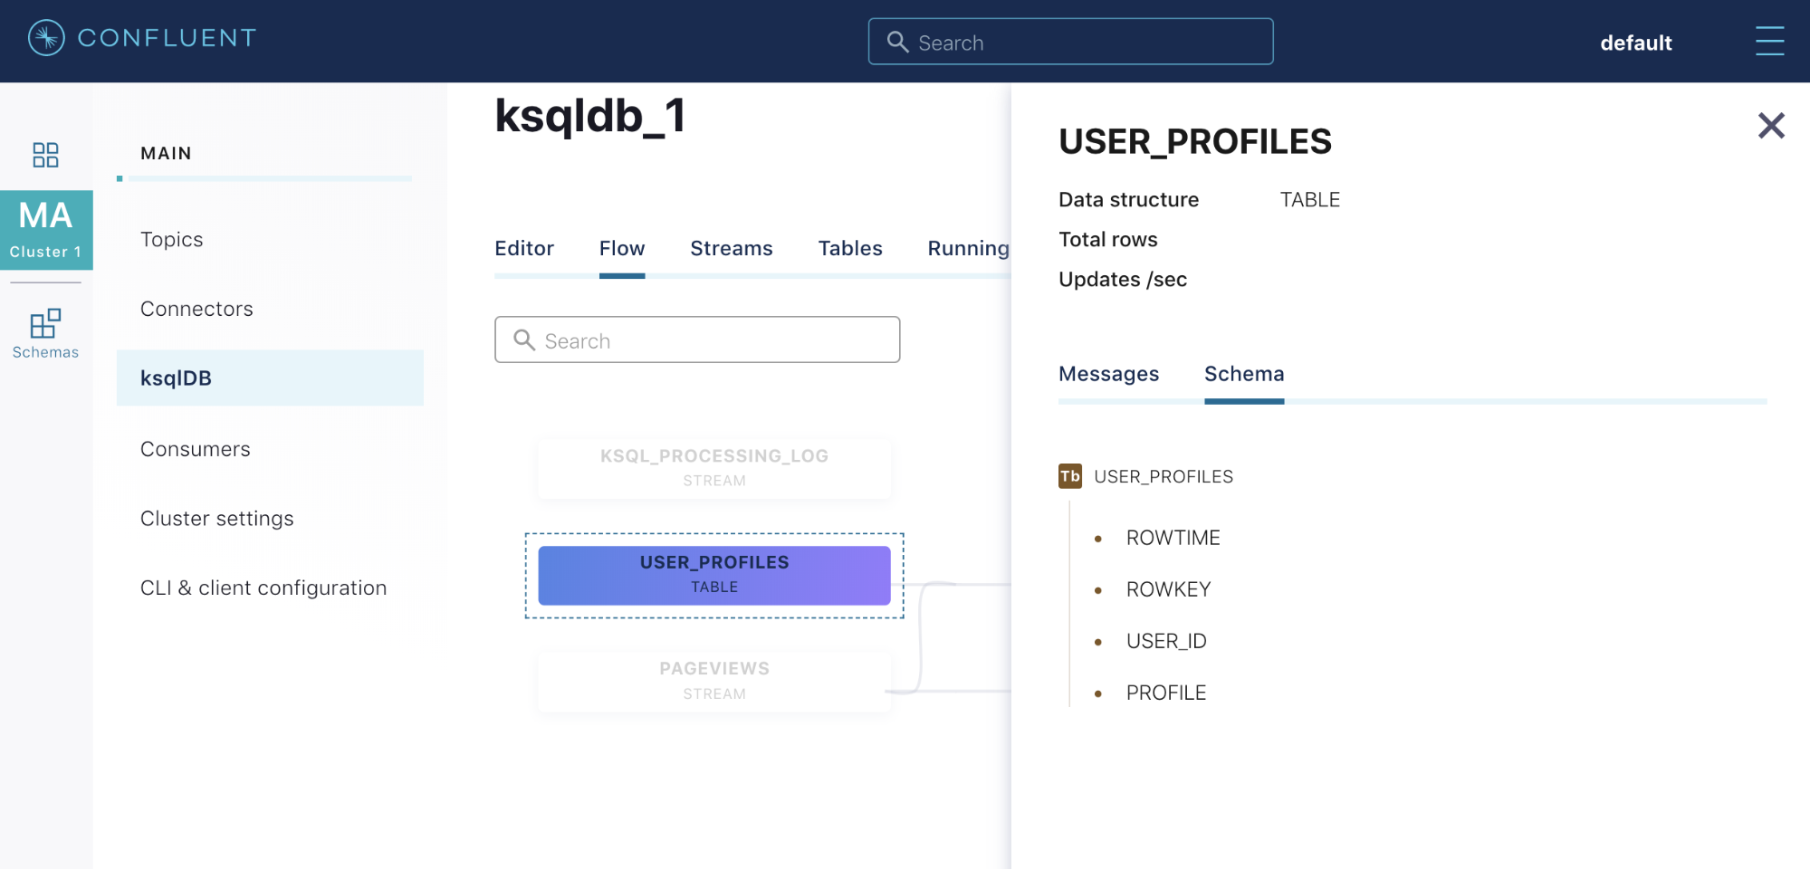Focus the flow Search input box
This screenshot has height=870, width=1810.
click(697, 339)
